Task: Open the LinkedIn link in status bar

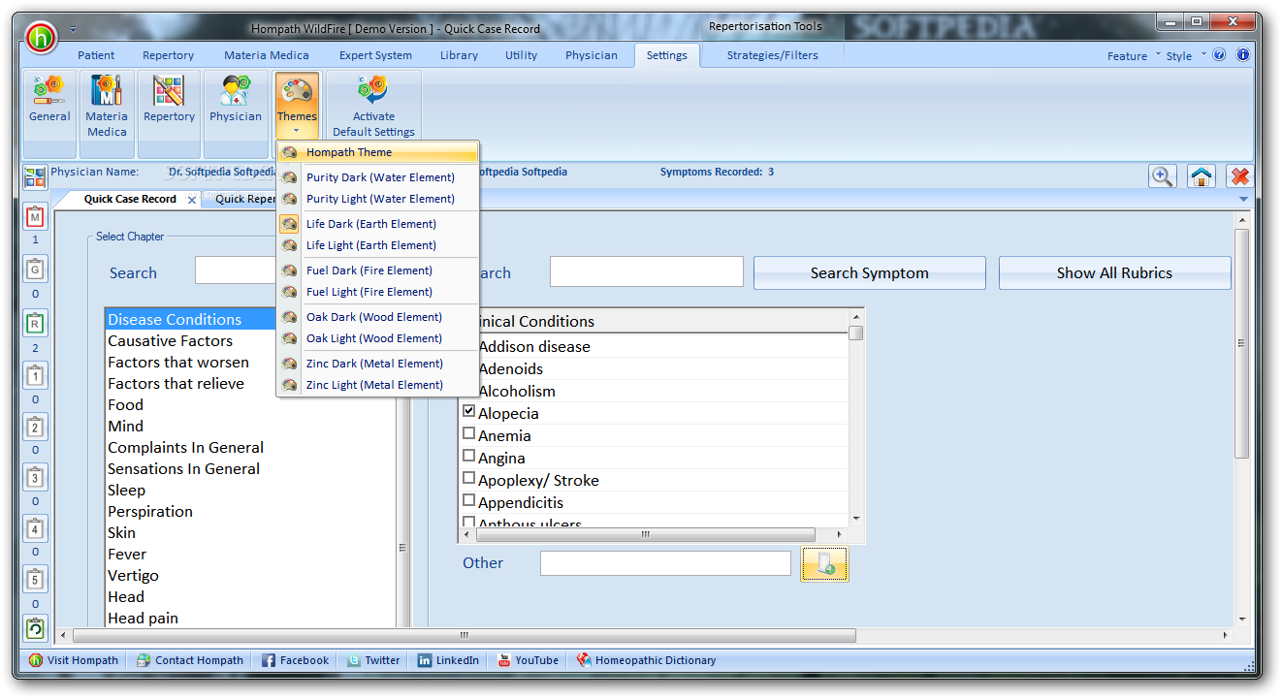Action: (x=448, y=660)
